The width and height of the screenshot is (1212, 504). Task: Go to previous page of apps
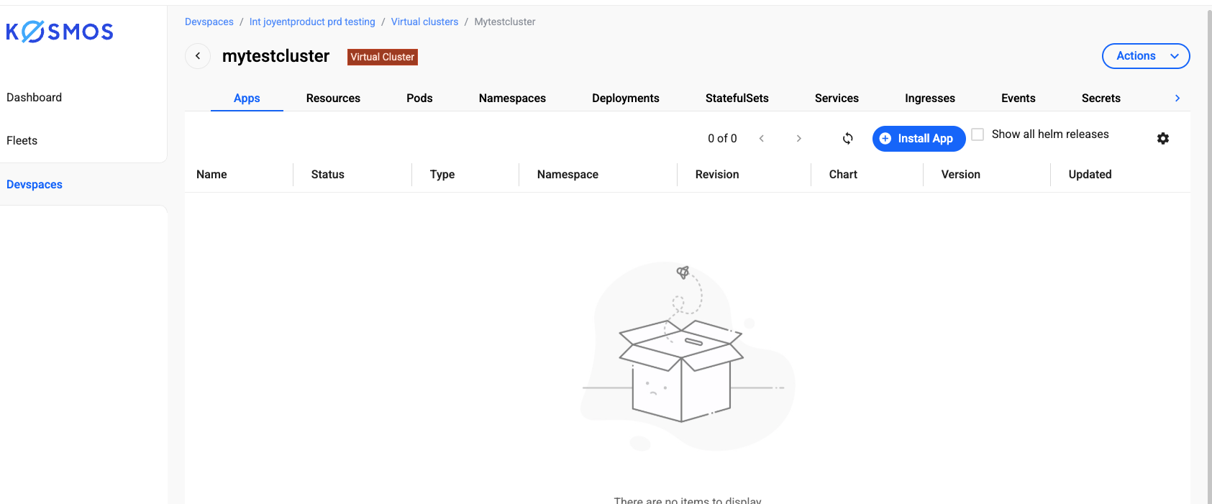[762, 139]
